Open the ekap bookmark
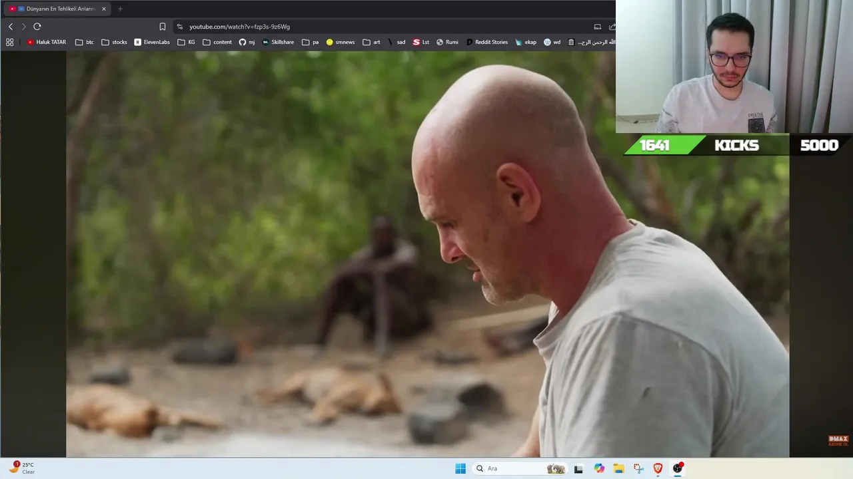853x479 pixels. [x=525, y=42]
